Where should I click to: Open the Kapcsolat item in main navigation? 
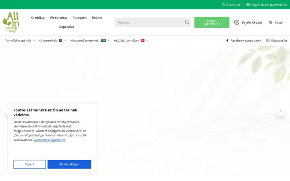pos(66,27)
